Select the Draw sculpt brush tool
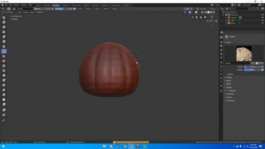The width and height of the screenshot is (265, 149). (x=4, y=17)
